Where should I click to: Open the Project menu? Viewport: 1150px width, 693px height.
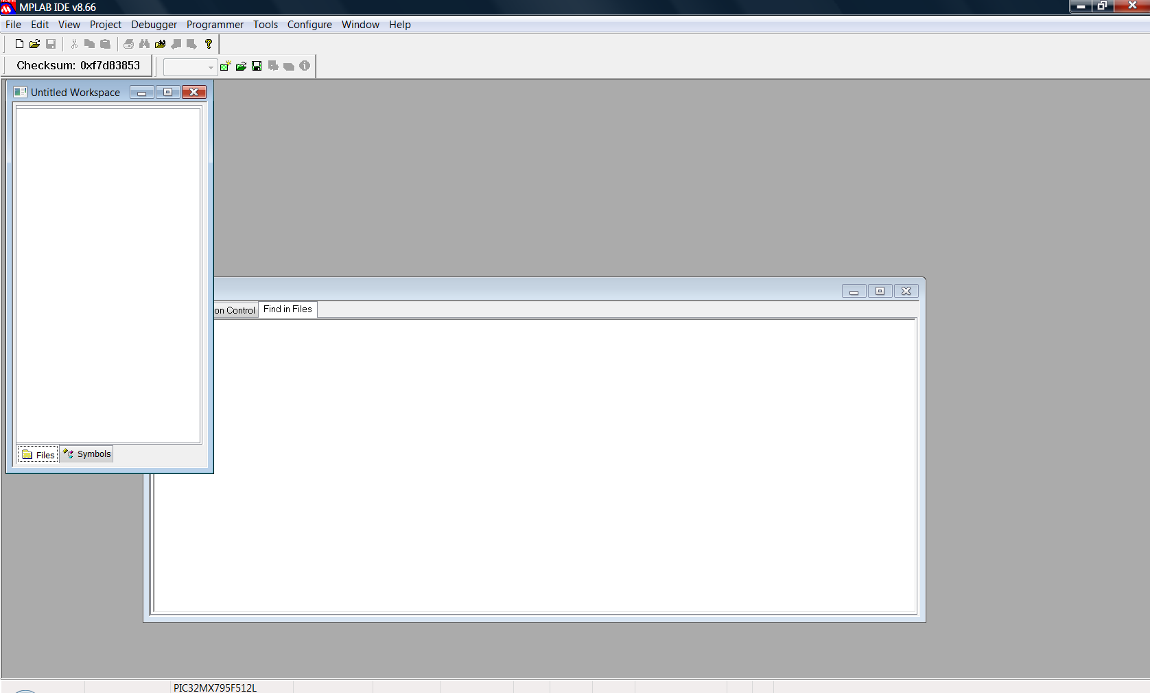[x=106, y=25]
